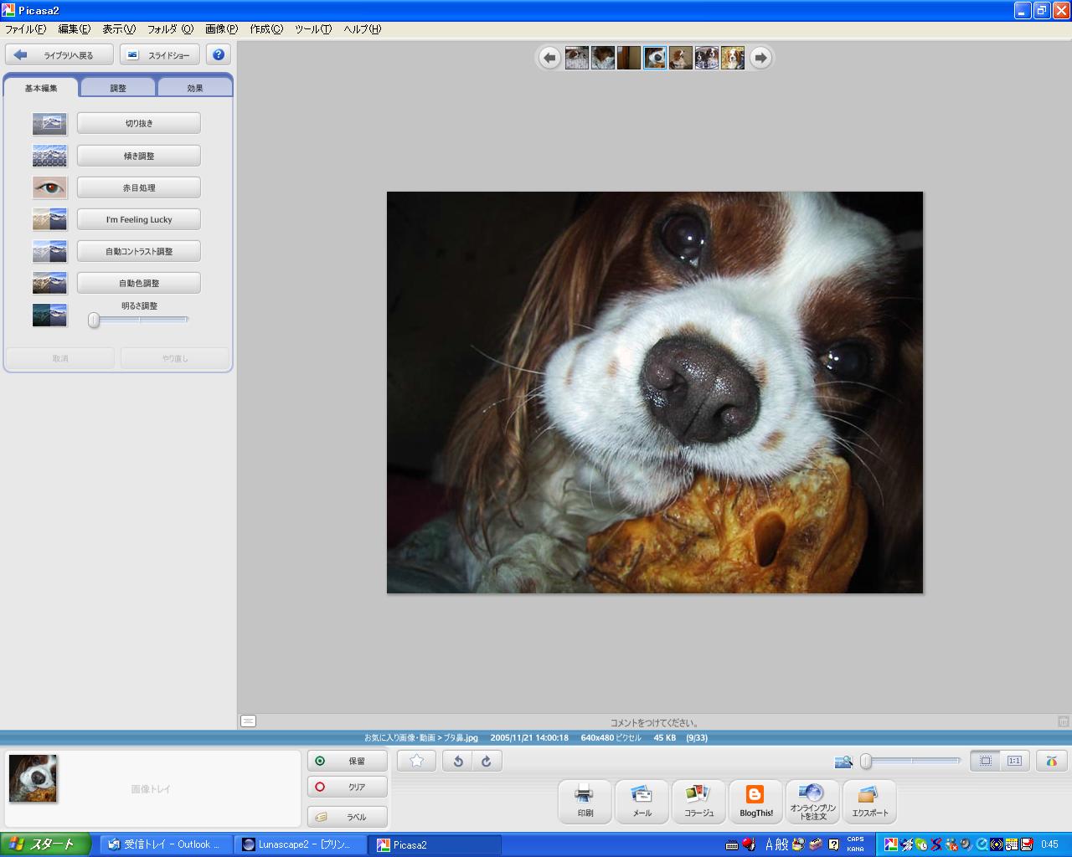Viewport: 1072px width, 857px height.
Task: Select the dark brown door thumbnail in the filmstrip
Action: point(629,58)
